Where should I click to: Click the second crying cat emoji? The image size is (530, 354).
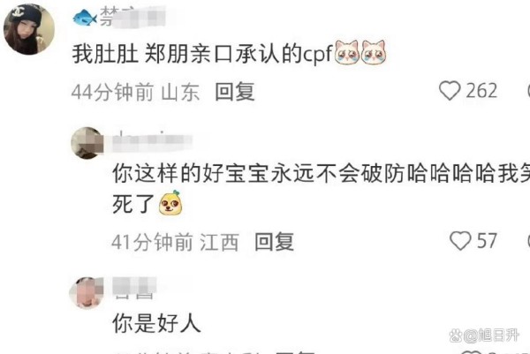click(373, 52)
